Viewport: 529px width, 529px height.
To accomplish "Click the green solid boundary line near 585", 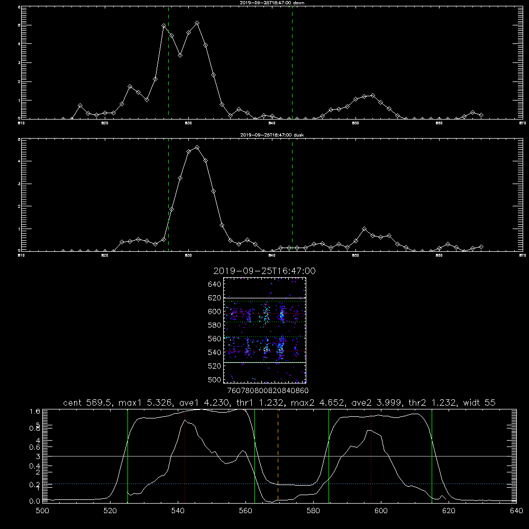I will [329, 456].
